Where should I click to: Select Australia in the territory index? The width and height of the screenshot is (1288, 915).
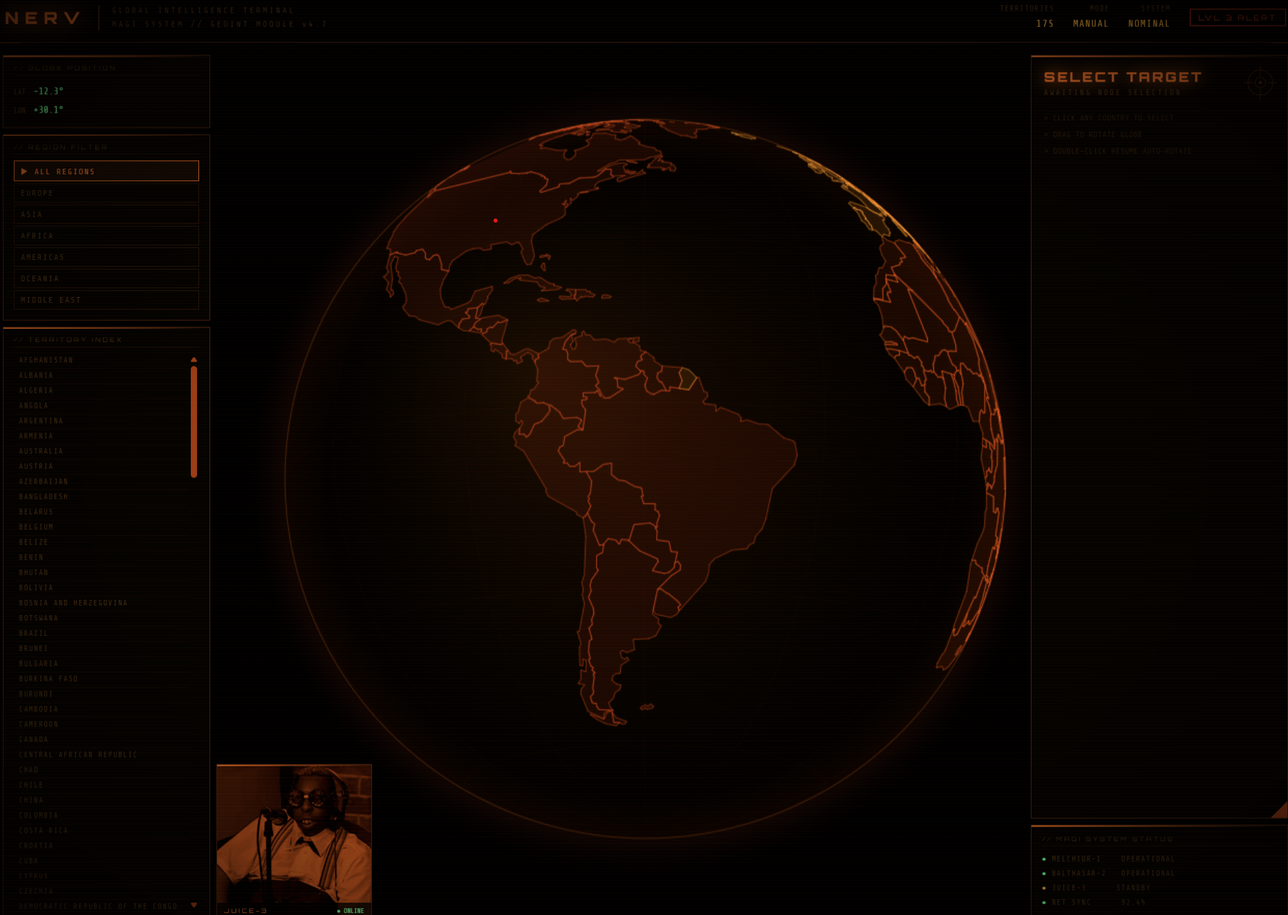tap(101, 451)
